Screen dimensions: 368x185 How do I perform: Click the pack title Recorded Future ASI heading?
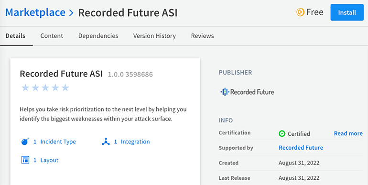pyautogui.click(x=61, y=74)
